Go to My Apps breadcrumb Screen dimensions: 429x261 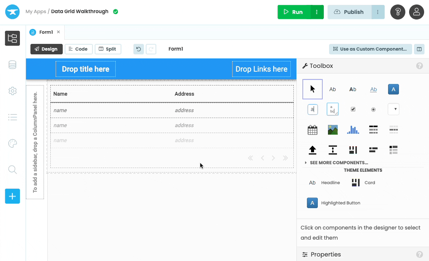pyautogui.click(x=36, y=12)
